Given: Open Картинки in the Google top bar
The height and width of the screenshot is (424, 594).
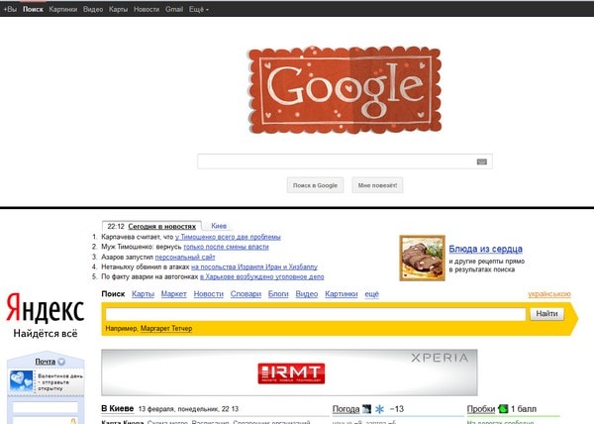Looking at the screenshot, I should pyautogui.click(x=63, y=10).
